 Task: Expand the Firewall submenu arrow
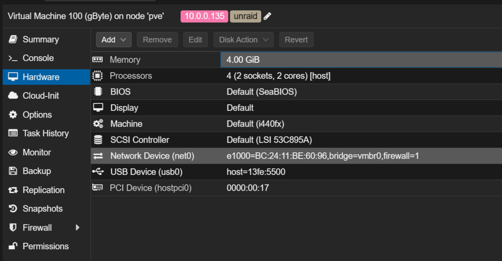point(77,227)
